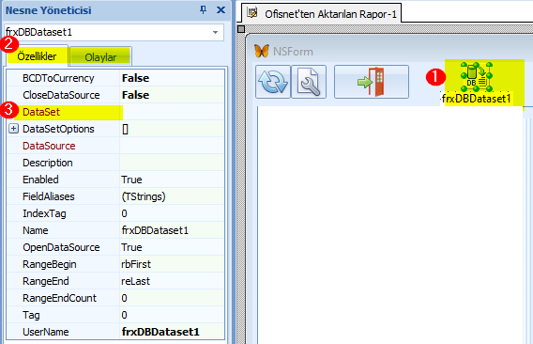Select the Name property row
Viewport: 533px width, 344px height.
[115, 230]
